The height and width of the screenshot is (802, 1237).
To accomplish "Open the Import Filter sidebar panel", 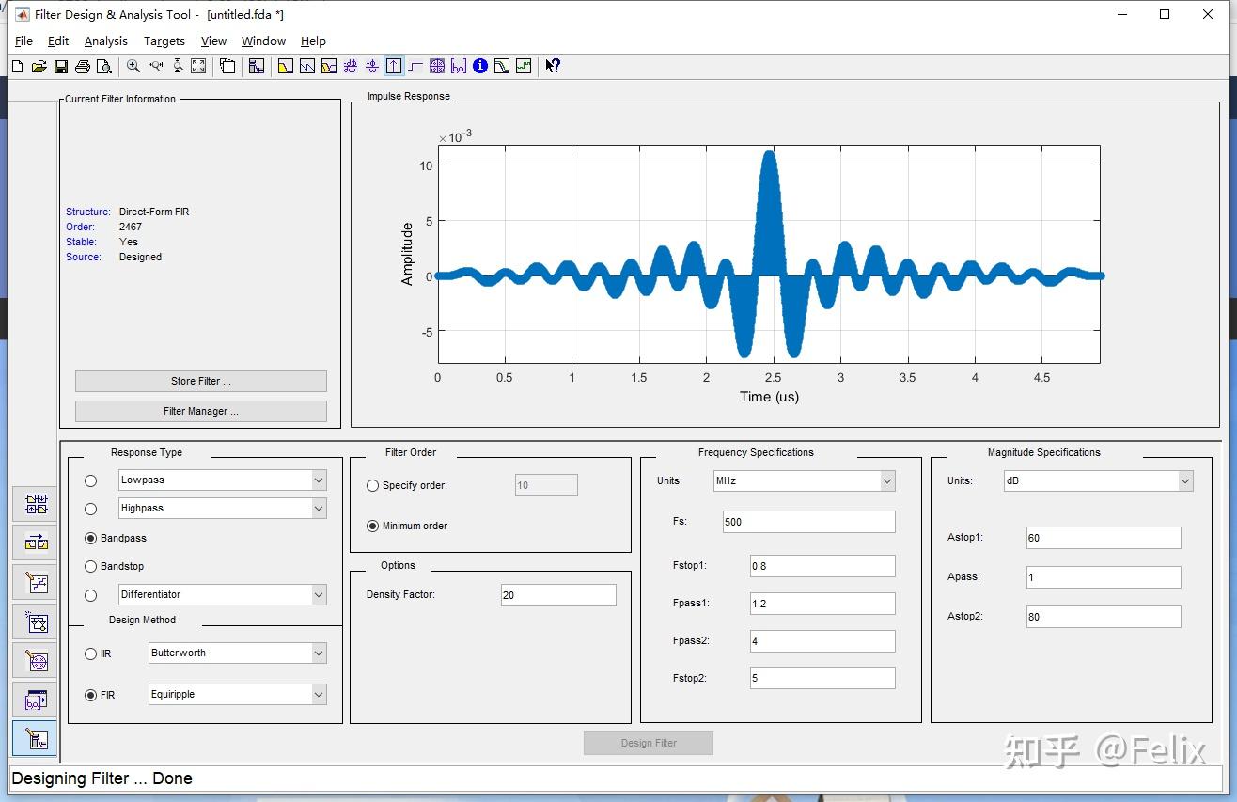I will (36, 700).
